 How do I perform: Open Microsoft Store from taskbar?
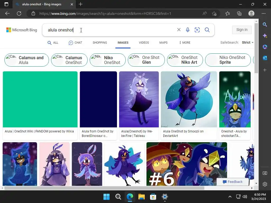(x=153, y=197)
